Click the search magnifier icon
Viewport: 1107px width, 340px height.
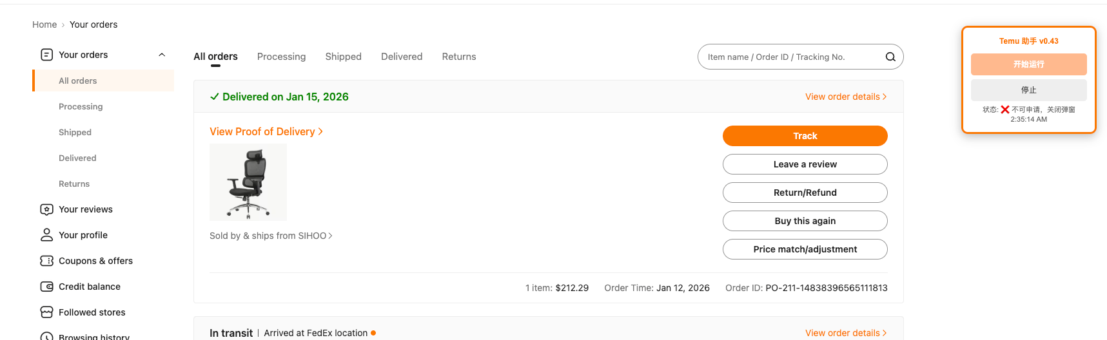[x=890, y=57]
